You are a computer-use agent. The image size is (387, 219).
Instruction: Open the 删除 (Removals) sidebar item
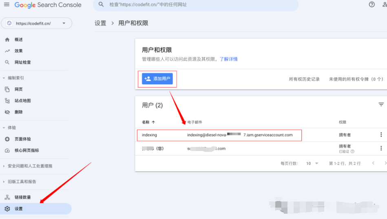(x=18, y=112)
